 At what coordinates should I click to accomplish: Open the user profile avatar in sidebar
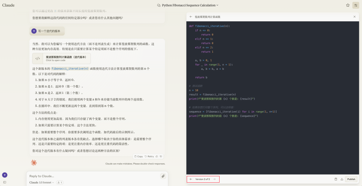[x=5, y=175]
